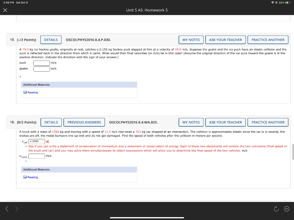Click PRACTICE ANOTHER for question 16
This screenshot has height=220, width=294.
[x=268, y=122]
